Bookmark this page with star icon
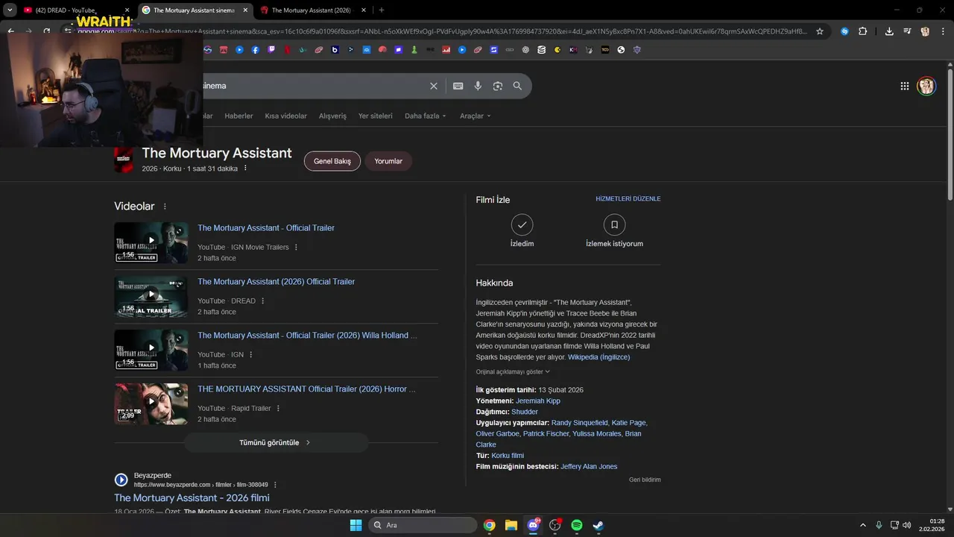 click(x=820, y=31)
